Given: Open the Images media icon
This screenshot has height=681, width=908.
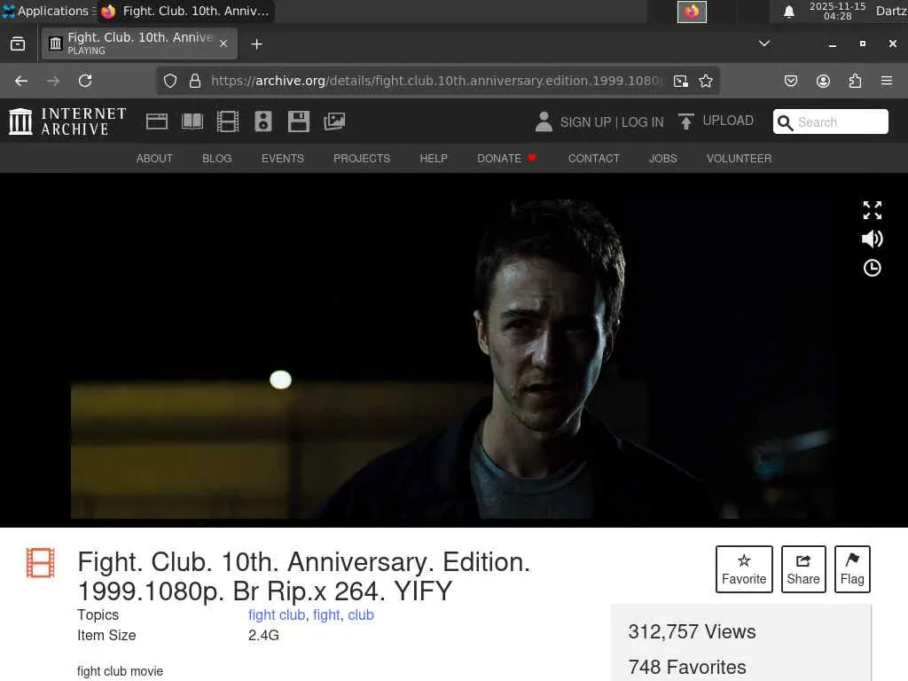Looking at the screenshot, I should (334, 121).
